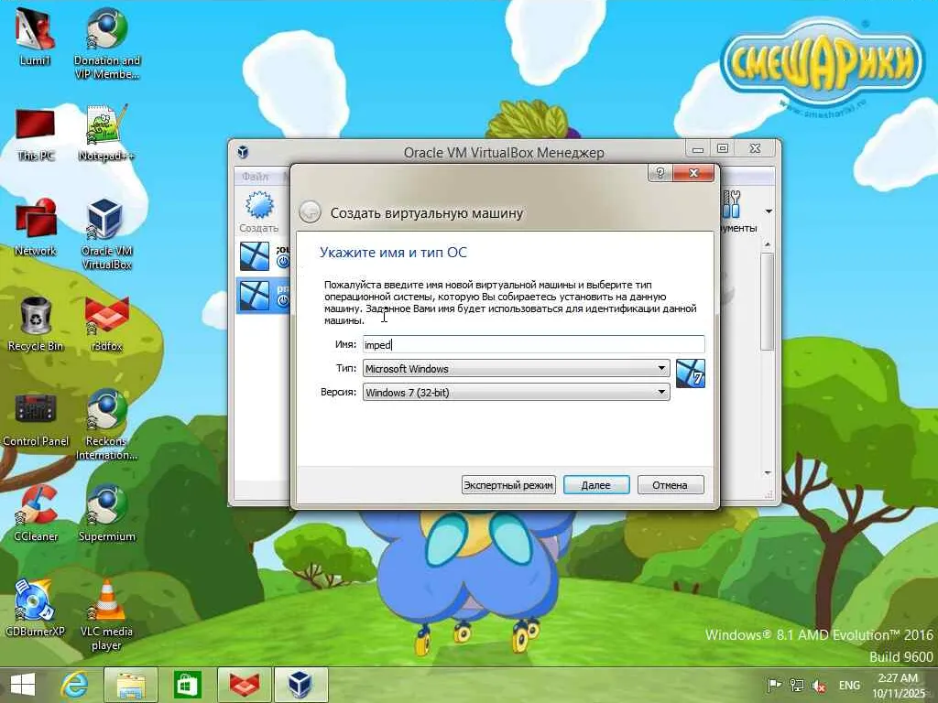This screenshot has height=703, width=938.
Task: Select the Supermium desktop shortcut
Action: click(106, 513)
